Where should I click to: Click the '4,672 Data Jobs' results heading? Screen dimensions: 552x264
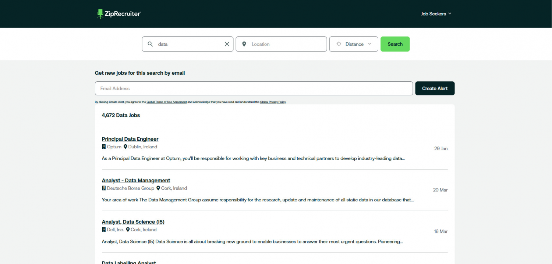(x=121, y=115)
